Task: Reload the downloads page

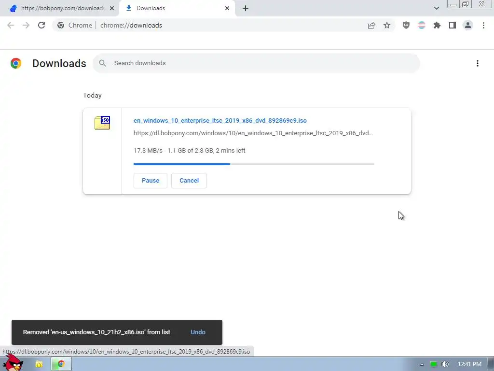Action: pyautogui.click(x=41, y=25)
